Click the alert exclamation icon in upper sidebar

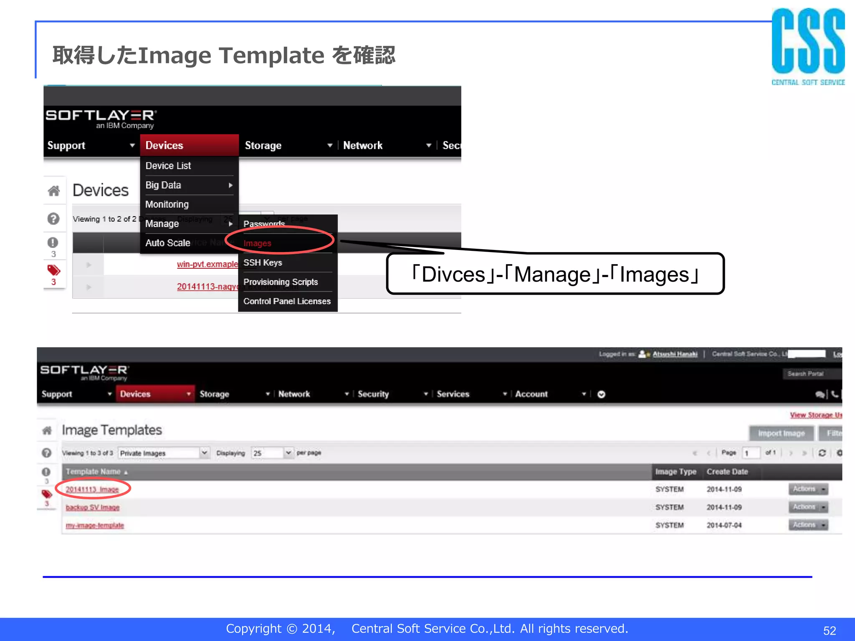(x=53, y=242)
